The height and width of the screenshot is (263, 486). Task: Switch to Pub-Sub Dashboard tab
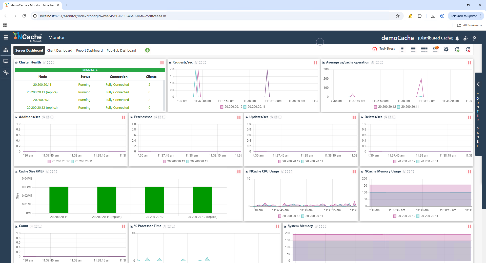click(121, 50)
